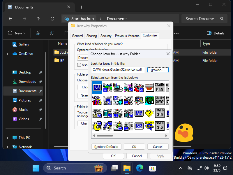This screenshot has width=233, height=175.
Task: Expand the OneDrive tree node
Action: 8,54
